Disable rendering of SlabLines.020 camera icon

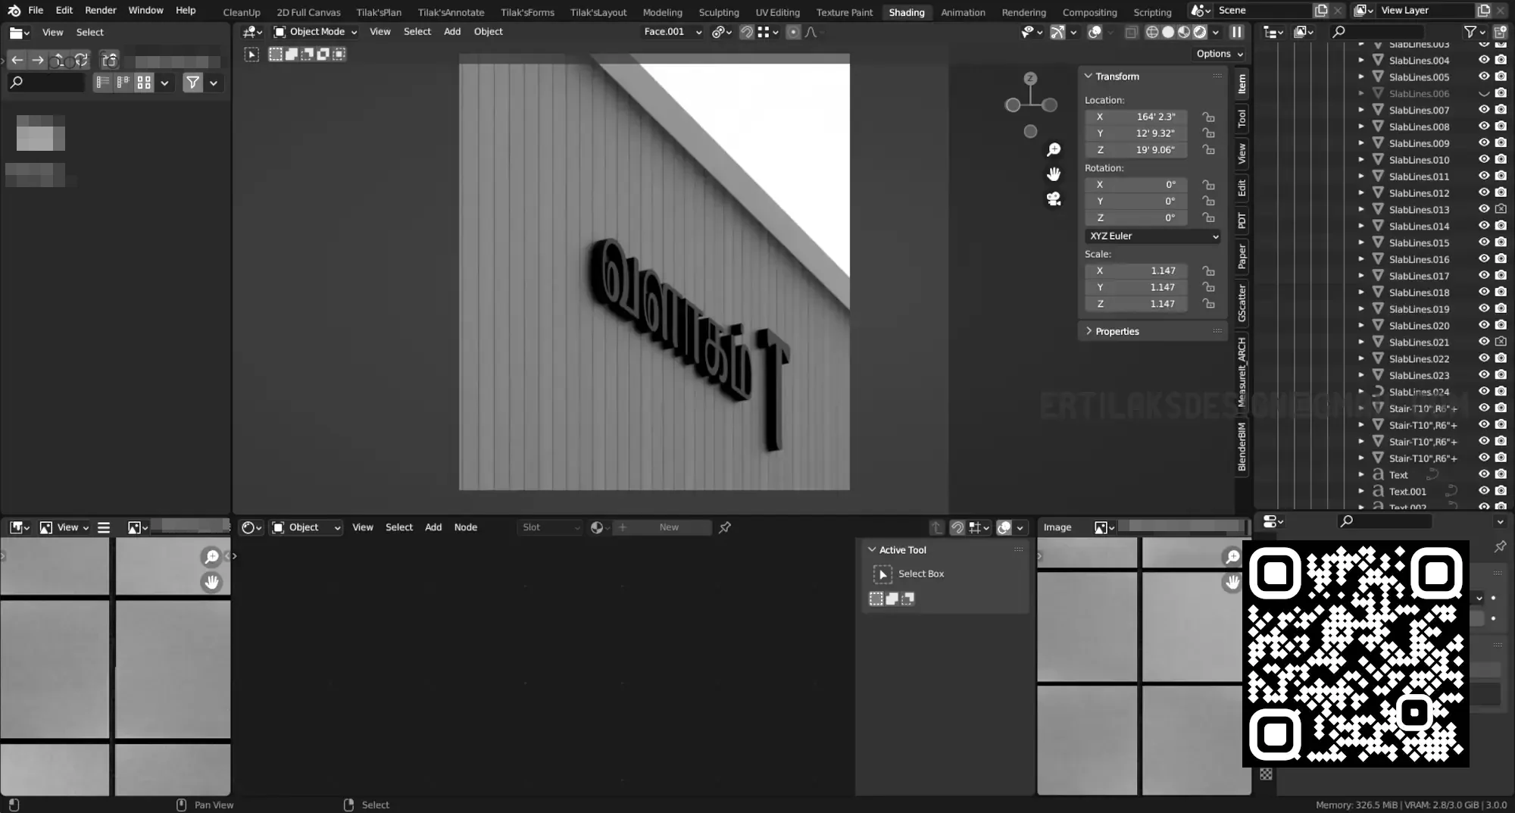pos(1501,326)
